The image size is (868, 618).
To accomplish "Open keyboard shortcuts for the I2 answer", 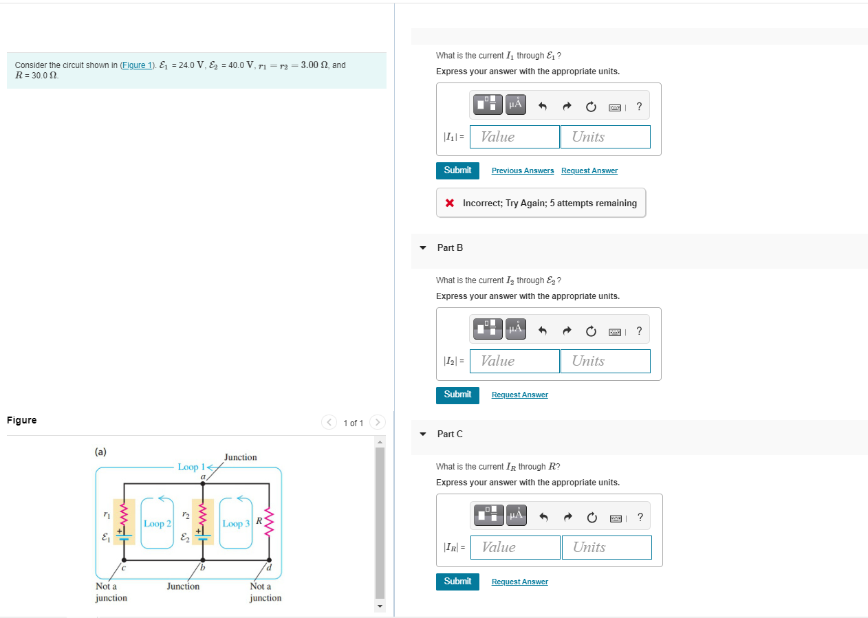I will point(616,331).
